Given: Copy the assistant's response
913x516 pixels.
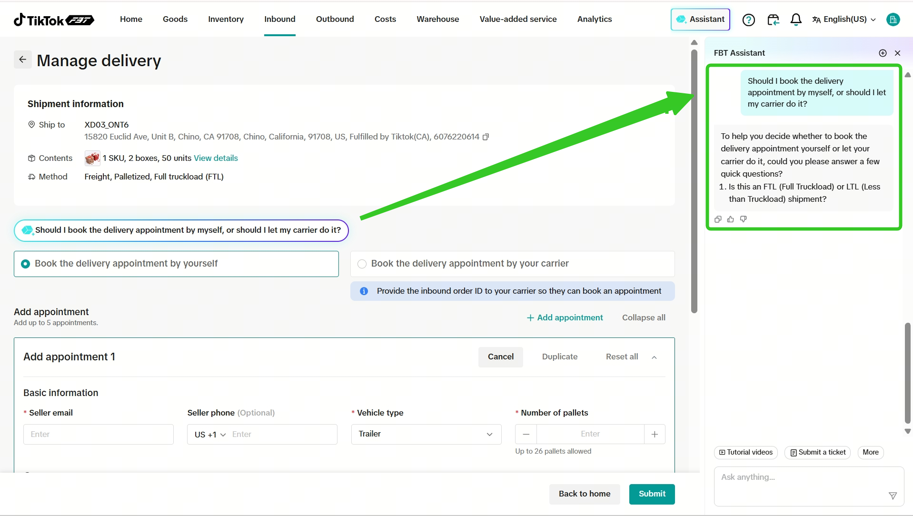Looking at the screenshot, I should (x=718, y=219).
